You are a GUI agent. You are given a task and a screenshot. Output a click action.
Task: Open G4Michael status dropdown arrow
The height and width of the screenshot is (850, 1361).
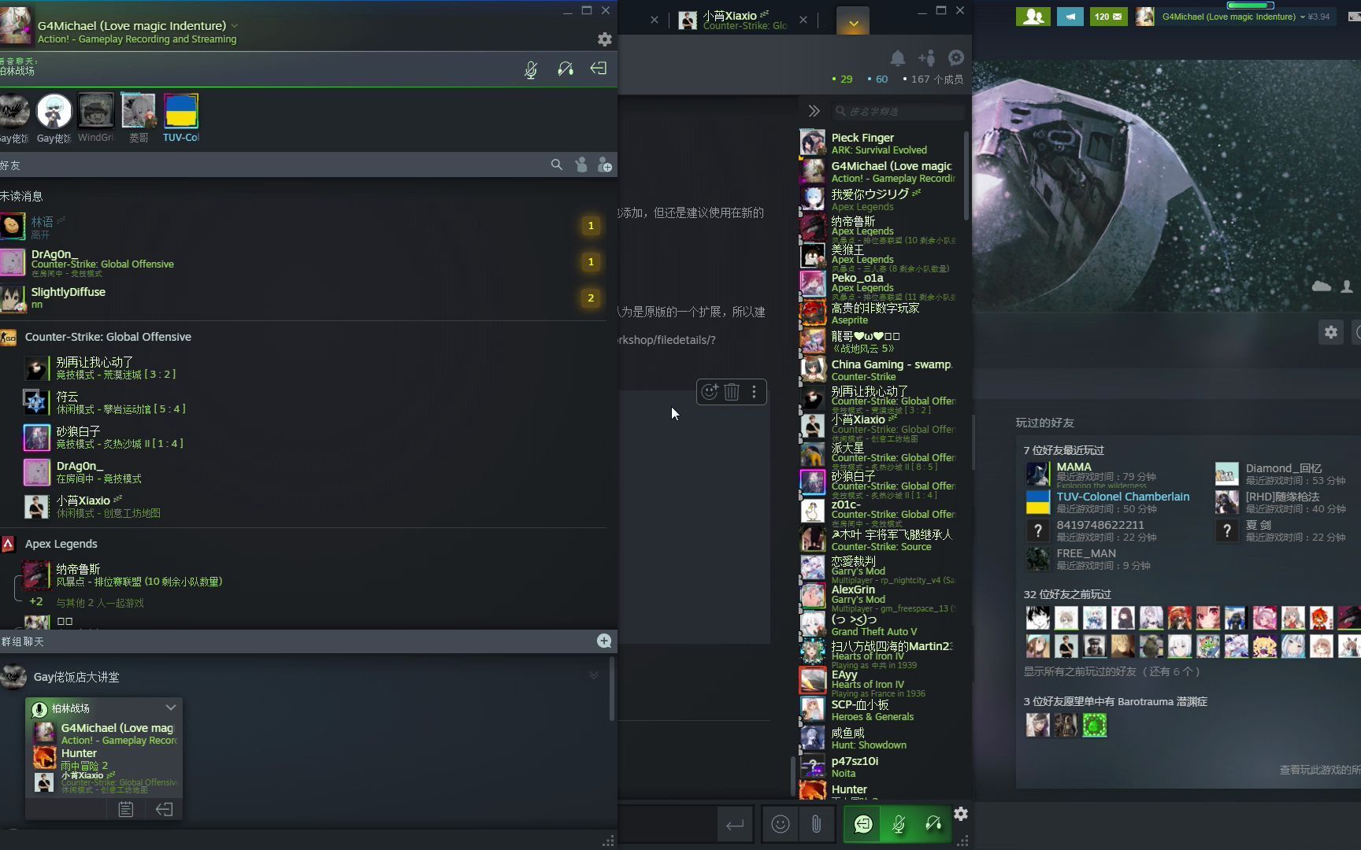[x=235, y=26]
